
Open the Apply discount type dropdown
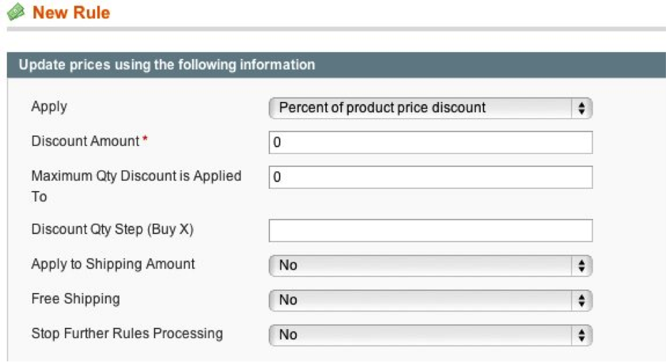coord(430,108)
